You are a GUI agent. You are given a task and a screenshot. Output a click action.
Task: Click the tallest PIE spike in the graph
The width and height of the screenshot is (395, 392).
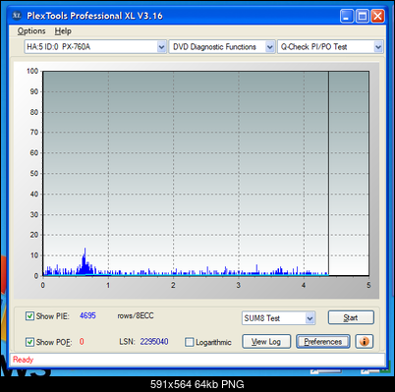(x=85, y=261)
